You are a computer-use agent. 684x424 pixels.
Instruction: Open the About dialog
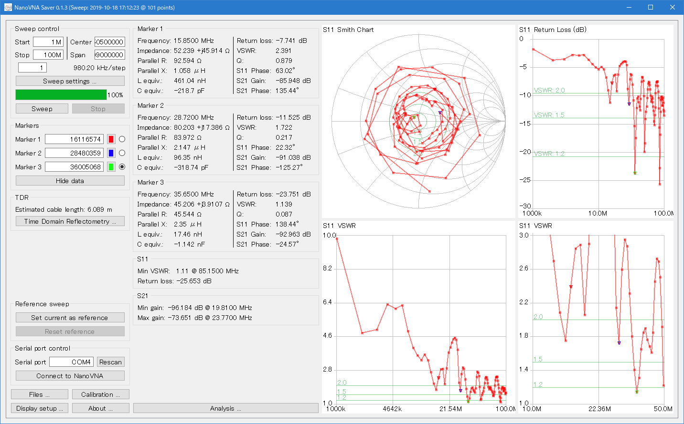click(x=100, y=408)
